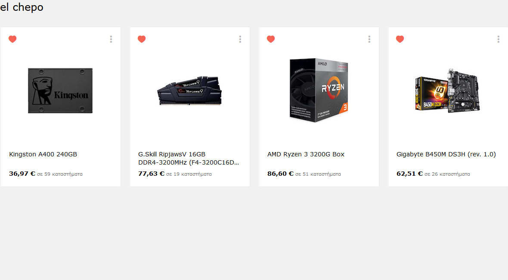Toggle favorite heart on Gigabyte B450M DS3H

click(400, 39)
